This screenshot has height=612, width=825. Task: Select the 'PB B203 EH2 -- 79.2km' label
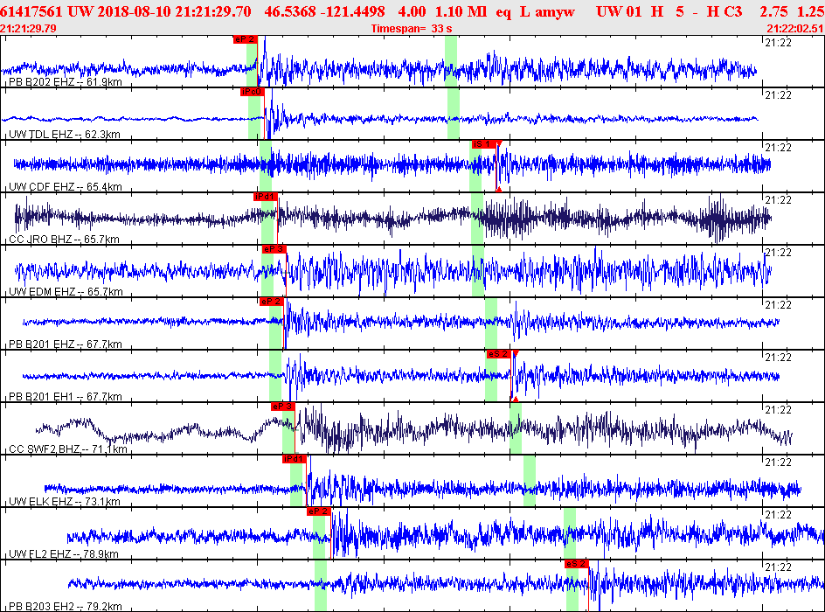[x=66, y=607]
